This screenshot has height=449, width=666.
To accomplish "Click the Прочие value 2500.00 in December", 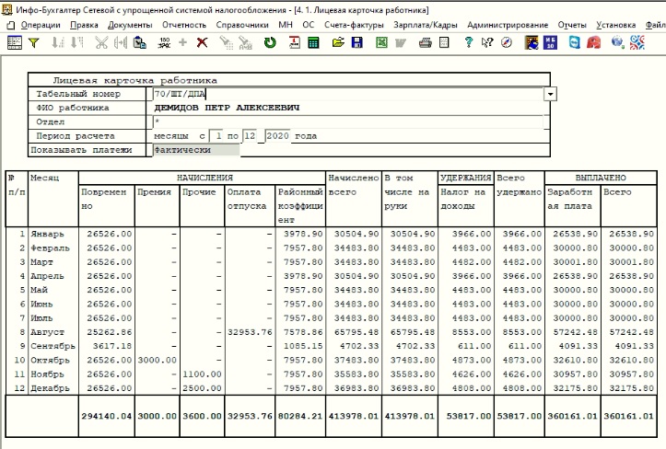I will (x=202, y=388).
